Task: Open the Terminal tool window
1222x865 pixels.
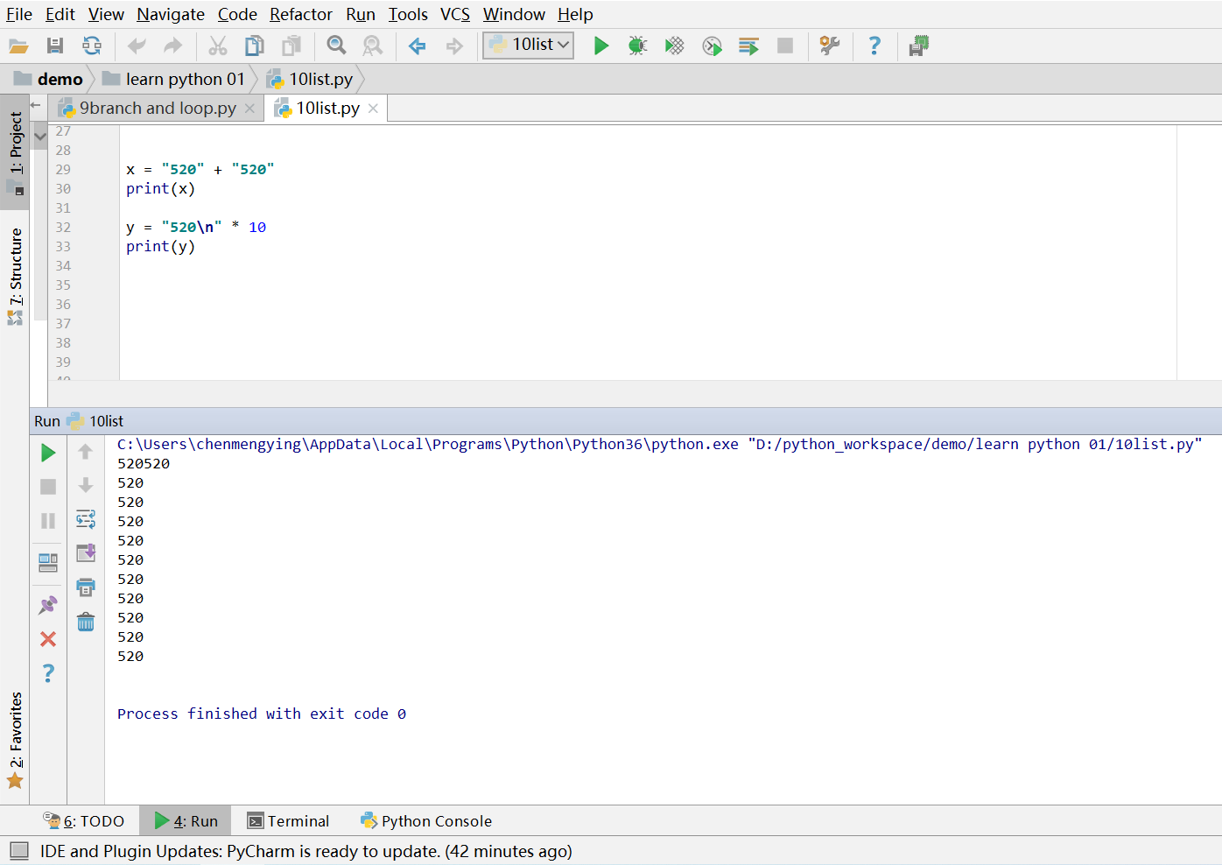Action: (x=289, y=821)
